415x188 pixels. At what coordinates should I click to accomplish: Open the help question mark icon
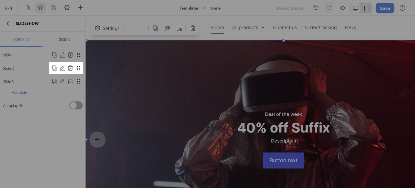402,8
